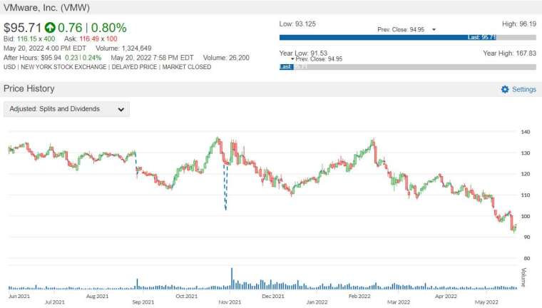Click the Year High: 167.83 value

tap(509, 53)
